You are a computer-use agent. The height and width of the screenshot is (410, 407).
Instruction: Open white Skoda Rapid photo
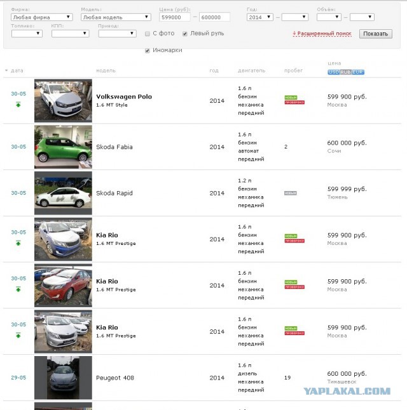click(63, 193)
